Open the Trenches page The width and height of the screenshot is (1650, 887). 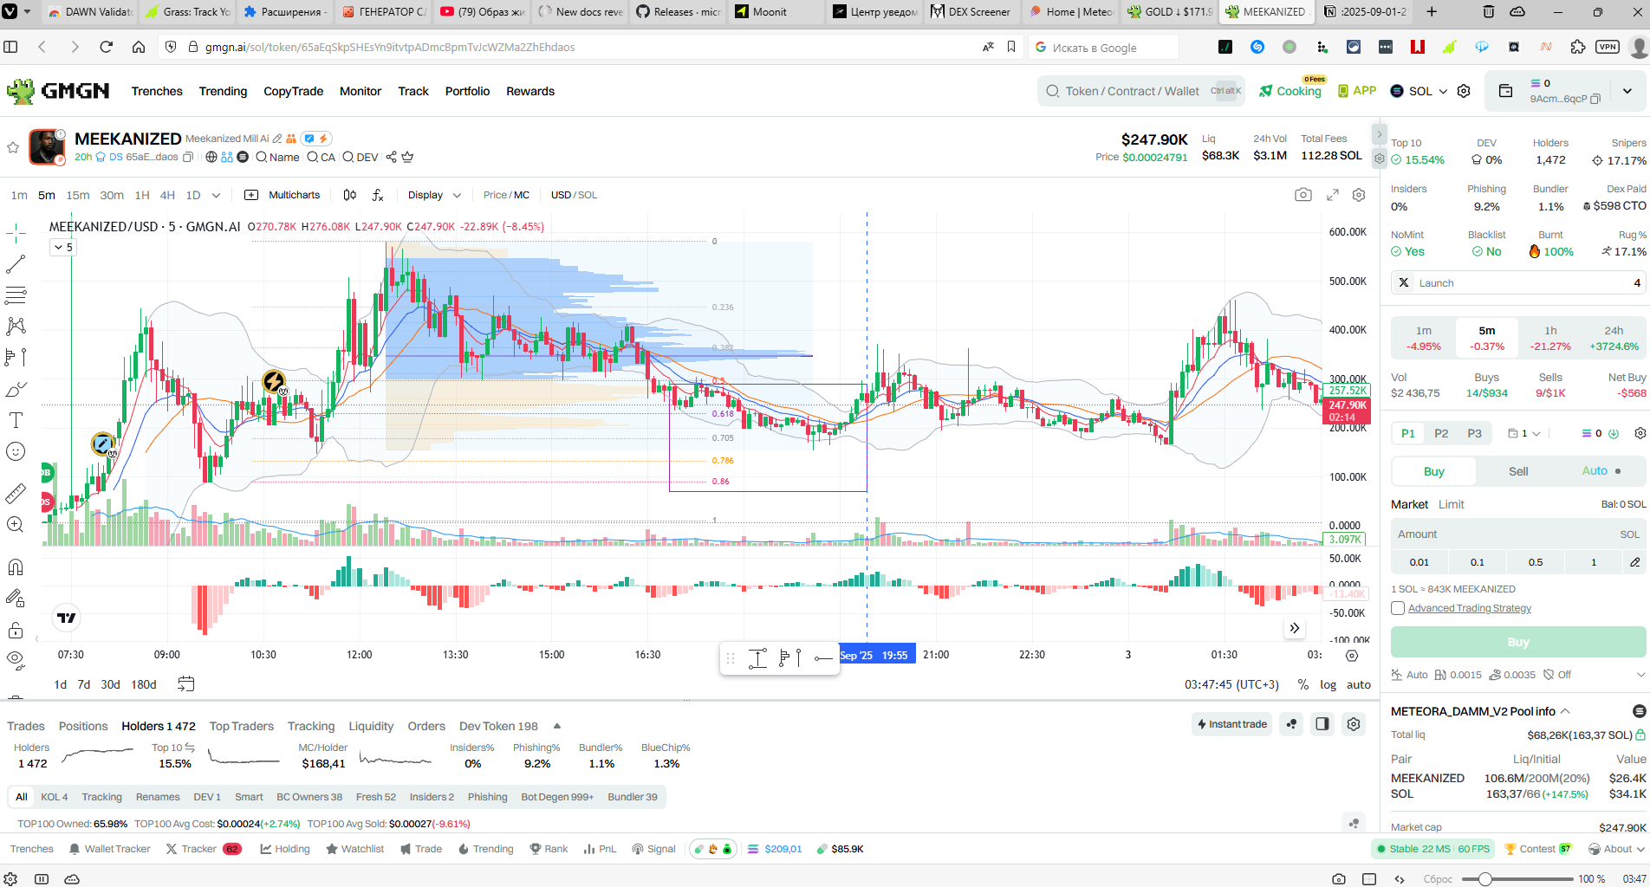click(x=157, y=91)
